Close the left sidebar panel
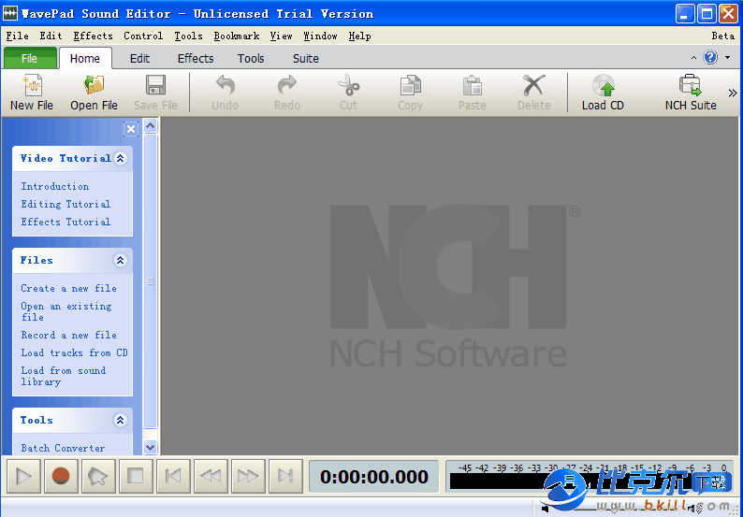743x517 pixels. [131, 129]
